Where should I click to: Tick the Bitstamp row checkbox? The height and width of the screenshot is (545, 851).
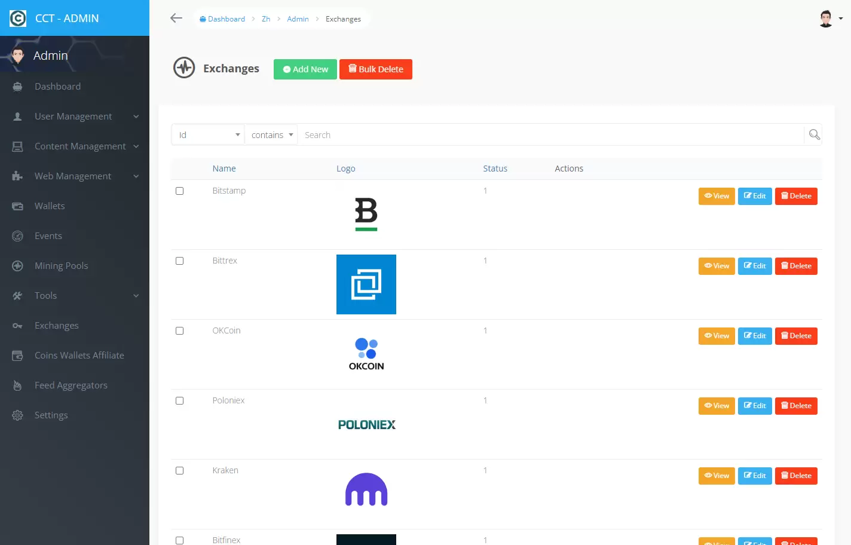point(179,191)
